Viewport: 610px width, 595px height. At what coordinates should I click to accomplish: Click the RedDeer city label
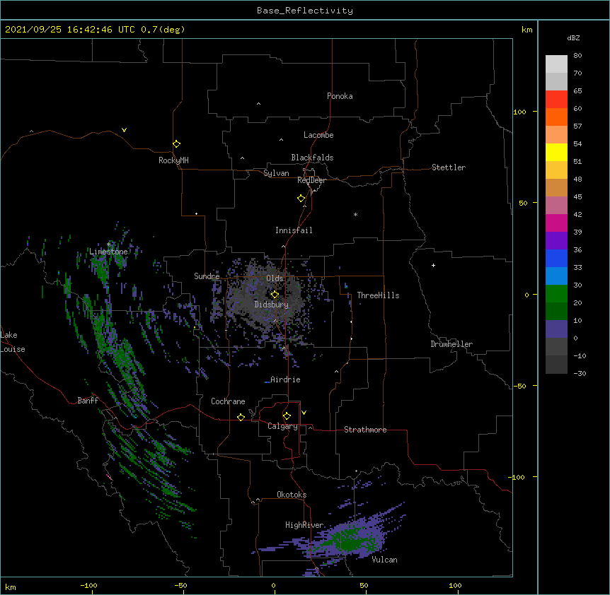tap(311, 180)
